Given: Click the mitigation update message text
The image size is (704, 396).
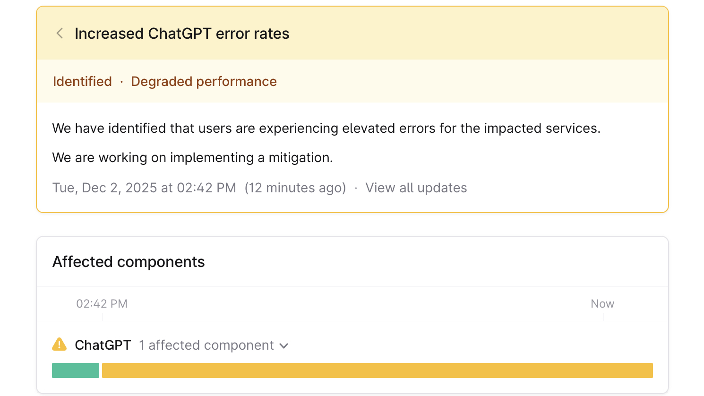Looking at the screenshot, I should coord(193,157).
